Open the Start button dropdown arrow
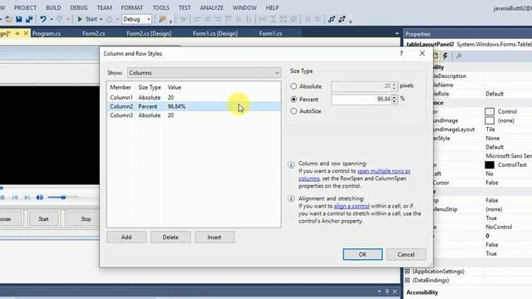The width and height of the screenshot is (532, 299). tap(101, 20)
